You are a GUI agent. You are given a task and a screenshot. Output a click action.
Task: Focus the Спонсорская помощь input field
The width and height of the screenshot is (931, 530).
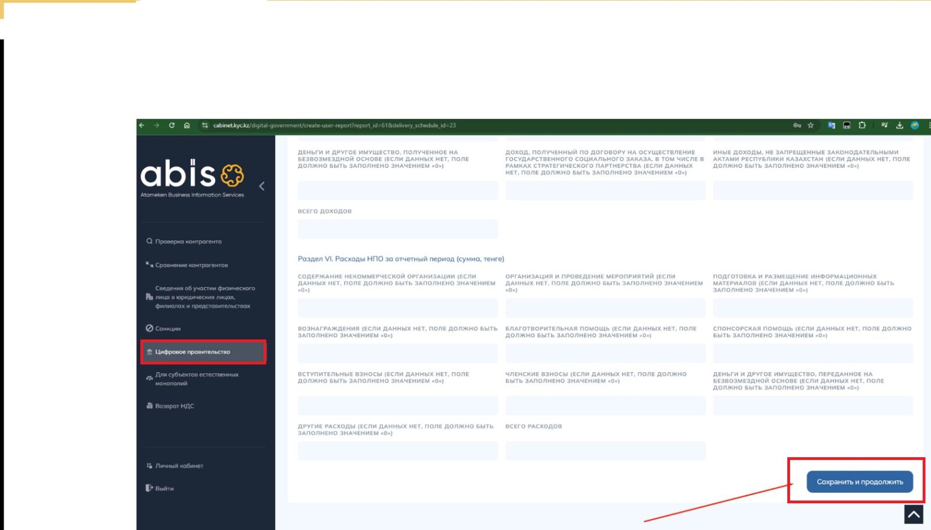[812, 353]
